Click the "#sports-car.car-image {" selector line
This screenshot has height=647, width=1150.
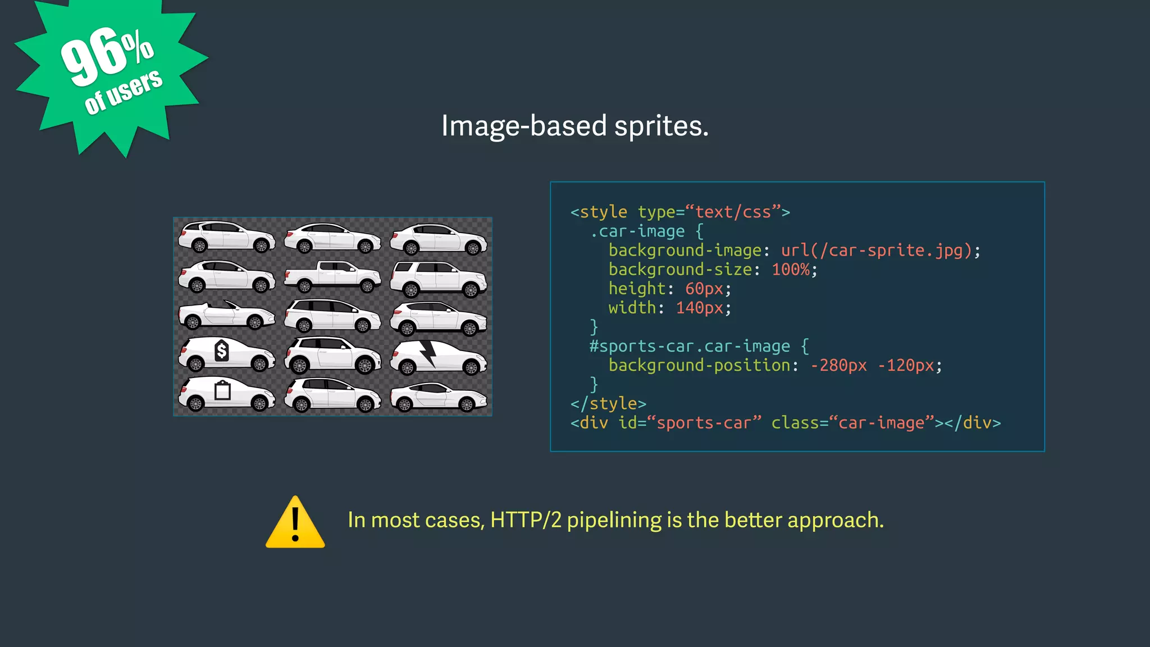[699, 347]
